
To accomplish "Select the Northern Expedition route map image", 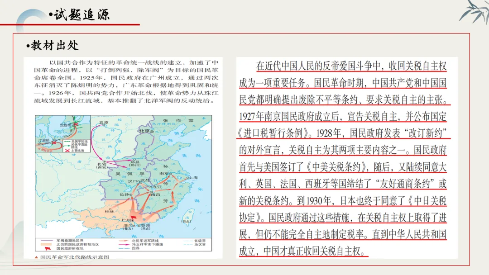I will (x=124, y=183).
